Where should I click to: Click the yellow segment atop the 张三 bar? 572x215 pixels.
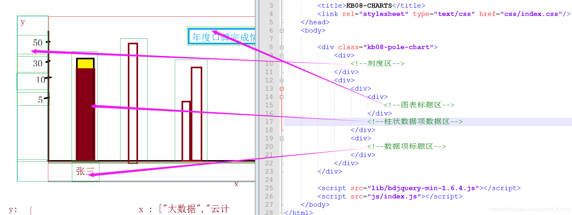tap(85, 63)
